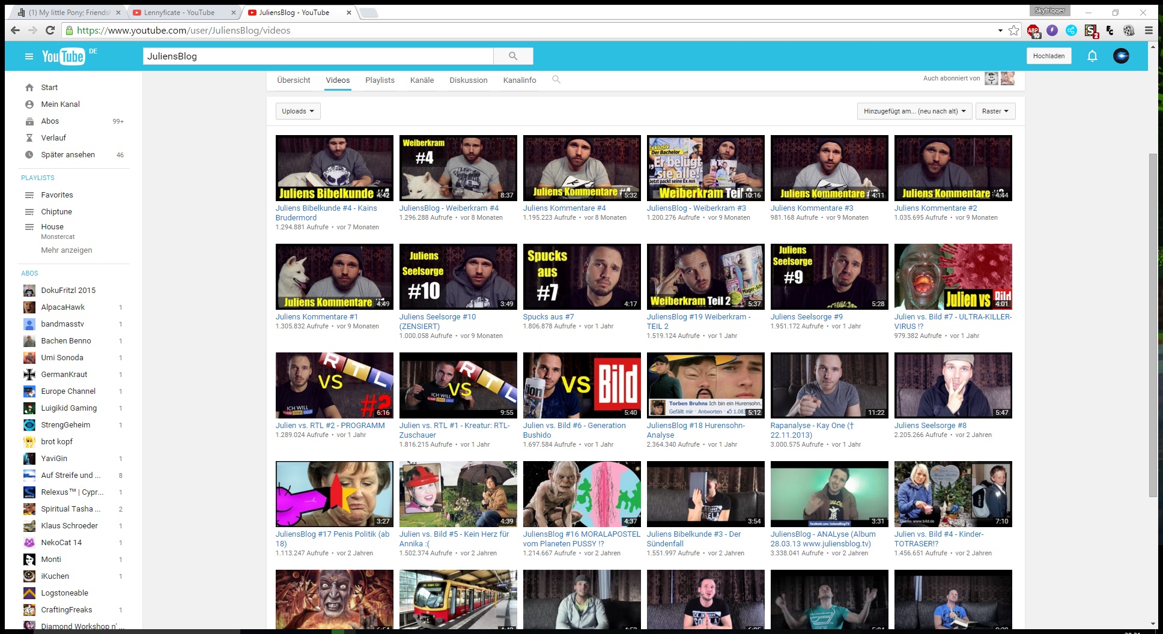Bookmark page with the star icon
Image resolution: width=1163 pixels, height=634 pixels.
(1014, 30)
